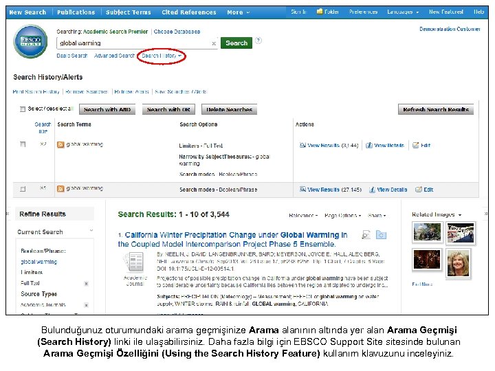This screenshot has height=371, width=495.
Task: Expand the Related Images dropdown
Action: [x=437, y=214]
